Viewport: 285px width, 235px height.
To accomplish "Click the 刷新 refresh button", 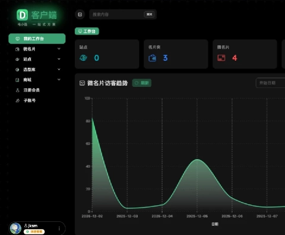I will [x=142, y=83].
